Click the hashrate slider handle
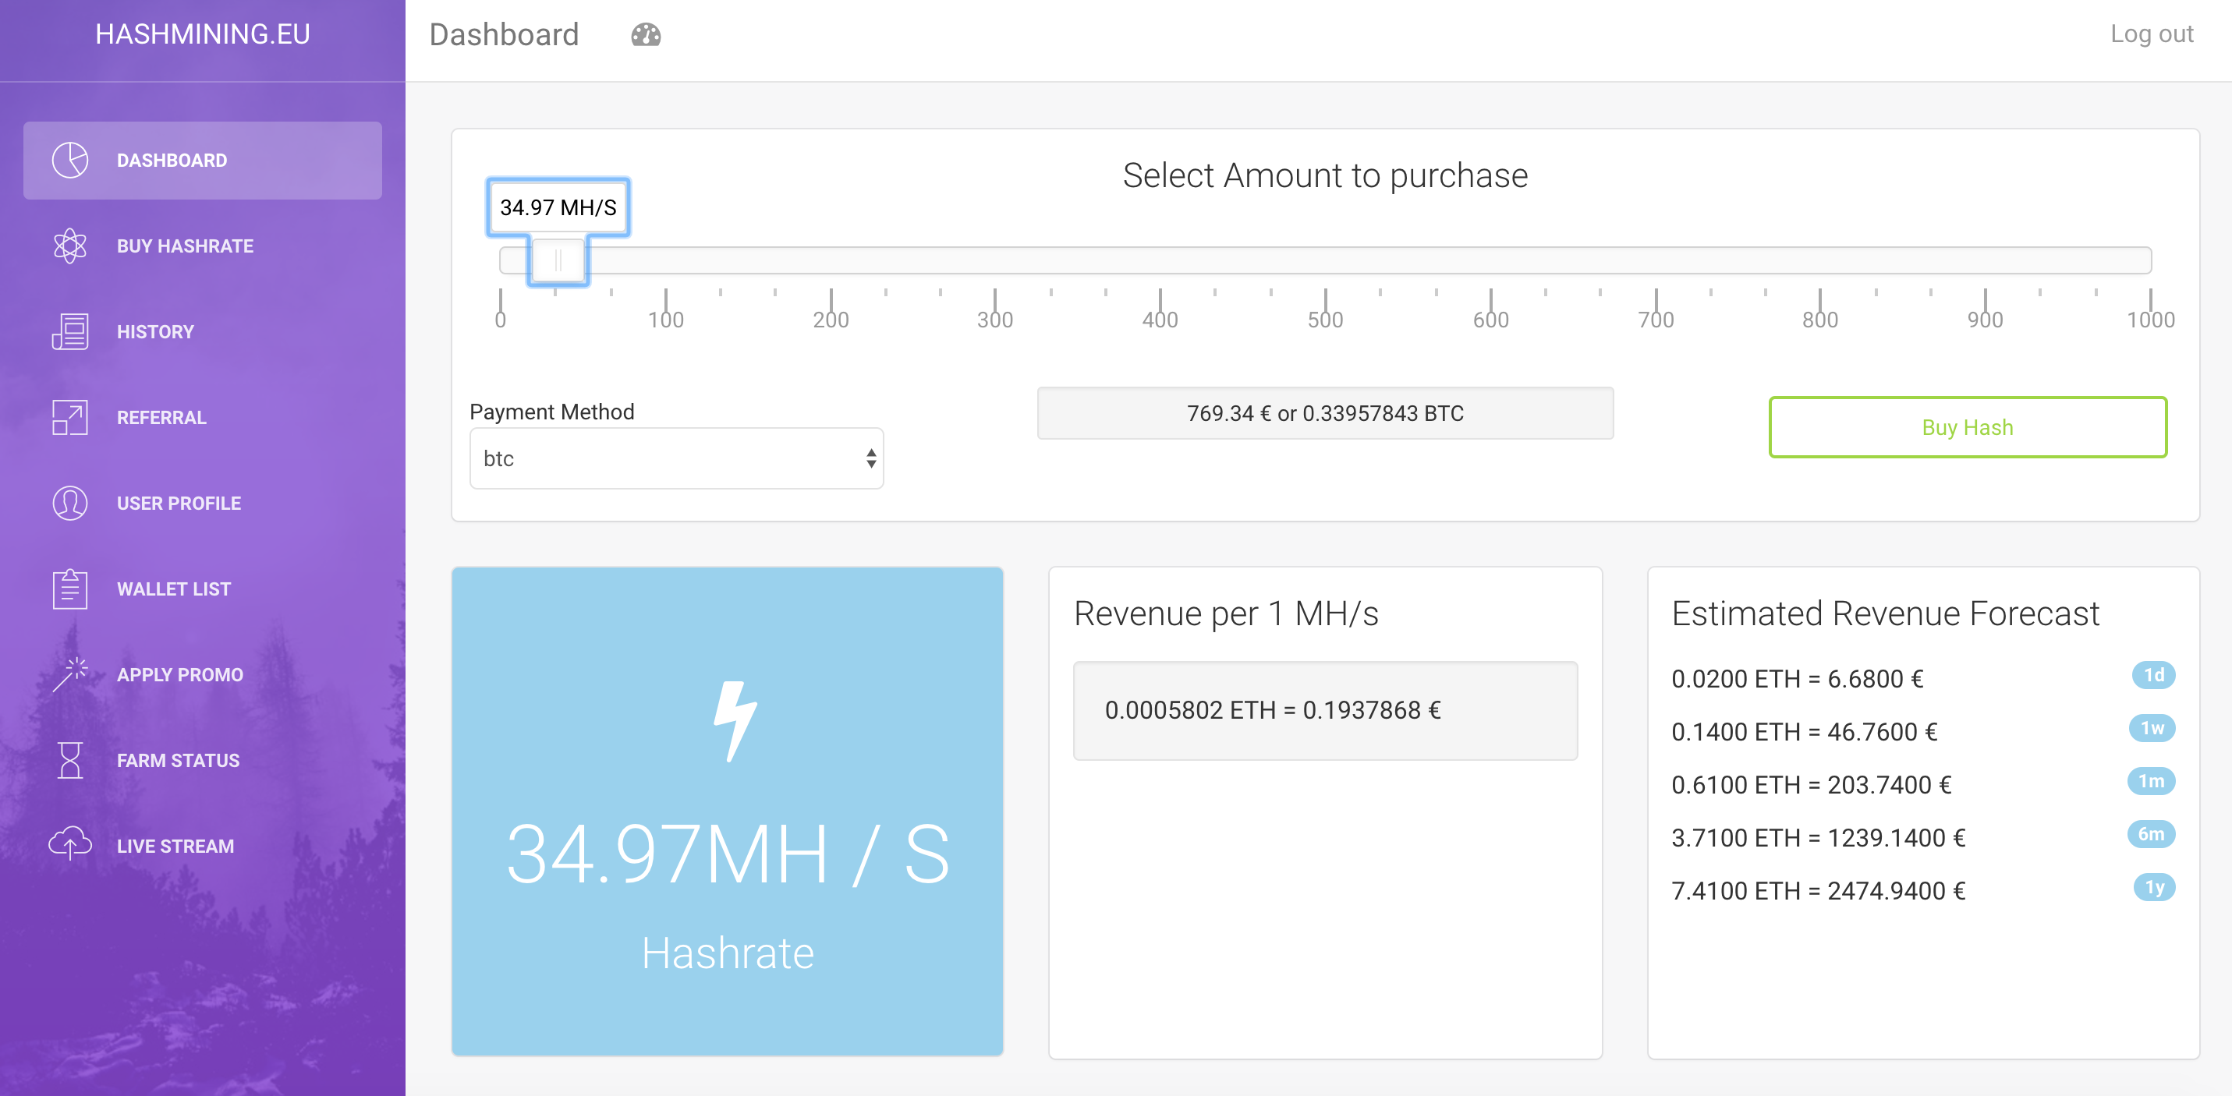This screenshot has height=1096, width=2232. (x=558, y=260)
